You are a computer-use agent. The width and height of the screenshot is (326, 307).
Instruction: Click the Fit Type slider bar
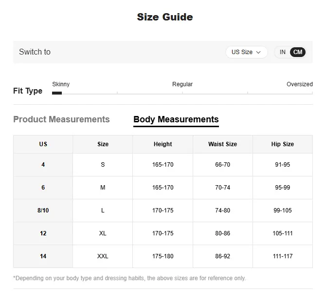(x=182, y=93)
